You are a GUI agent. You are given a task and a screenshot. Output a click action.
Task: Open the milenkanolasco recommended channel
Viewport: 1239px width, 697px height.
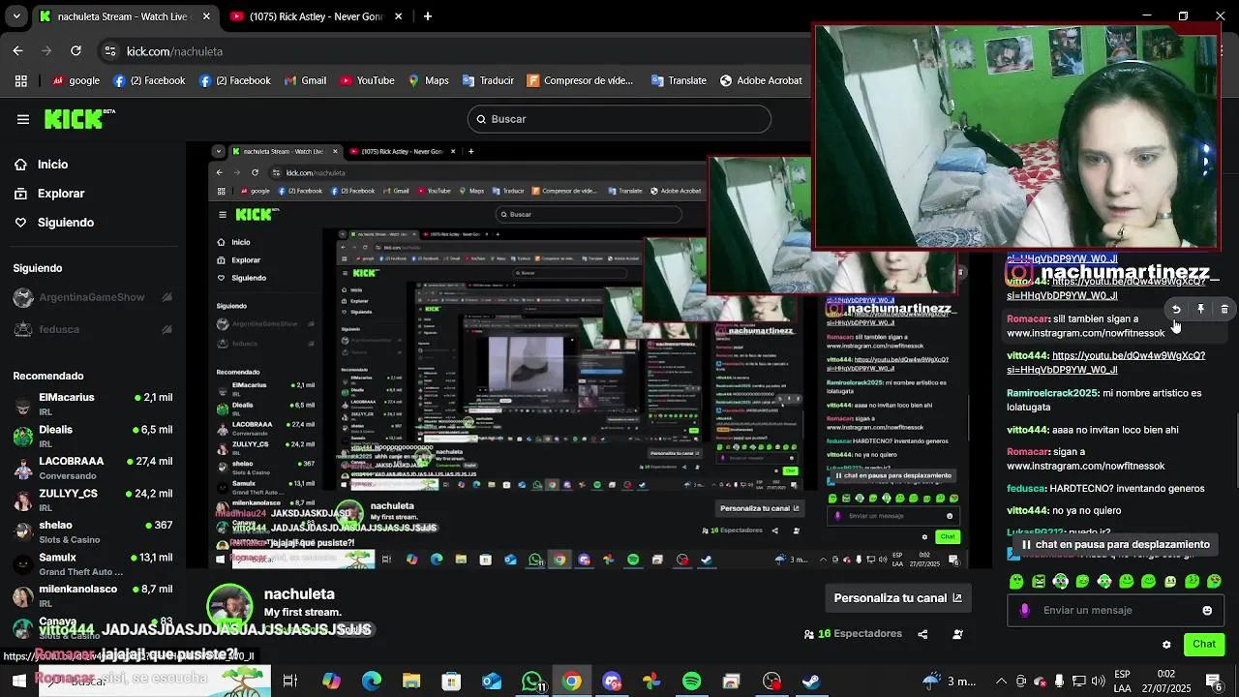pos(93,594)
